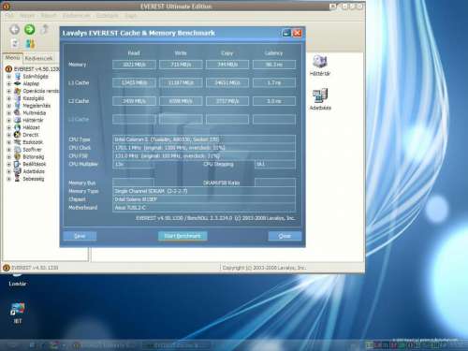Click the Memory Type Single Channel SDRAM field
This screenshot has height=351, width=468.
tap(204, 191)
